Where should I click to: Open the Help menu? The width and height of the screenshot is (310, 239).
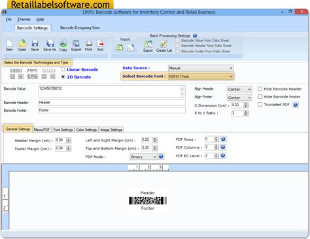coord(40,20)
